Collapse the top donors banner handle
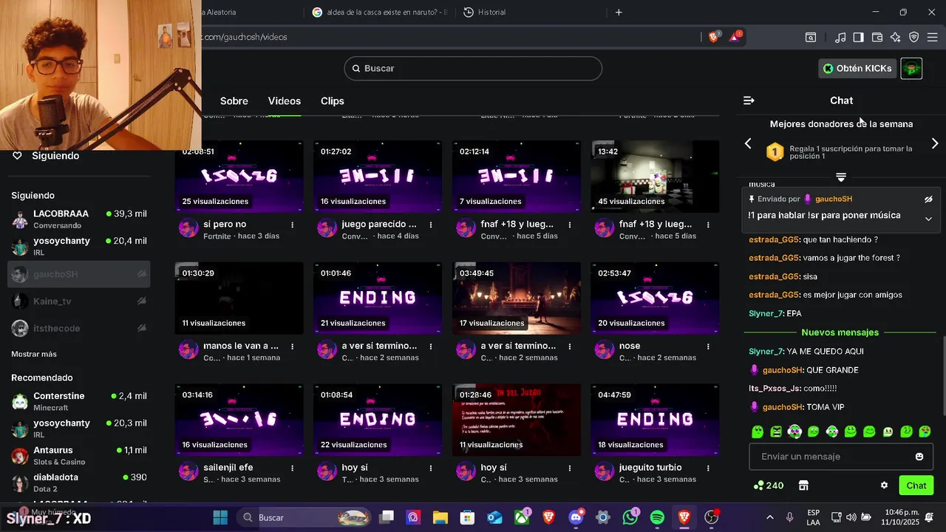This screenshot has width=946, height=532. click(x=841, y=177)
